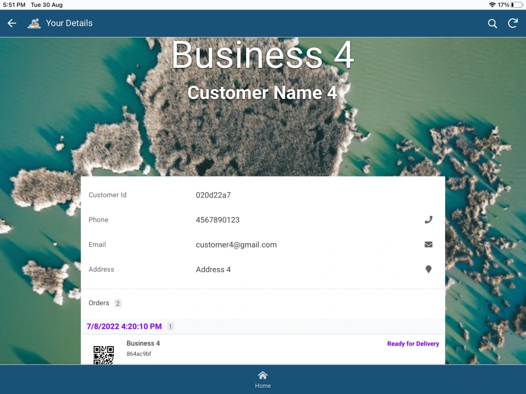Click the back arrow in the top bar
The height and width of the screenshot is (394, 526).
(11, 23)
